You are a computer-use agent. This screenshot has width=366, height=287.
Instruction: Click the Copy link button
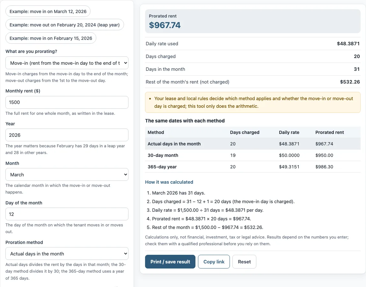pyautogui.click(x=214, y=261)
